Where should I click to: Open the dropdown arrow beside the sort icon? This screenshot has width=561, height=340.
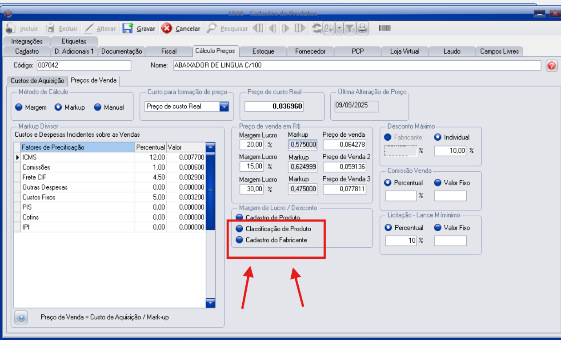coord(339,28)
